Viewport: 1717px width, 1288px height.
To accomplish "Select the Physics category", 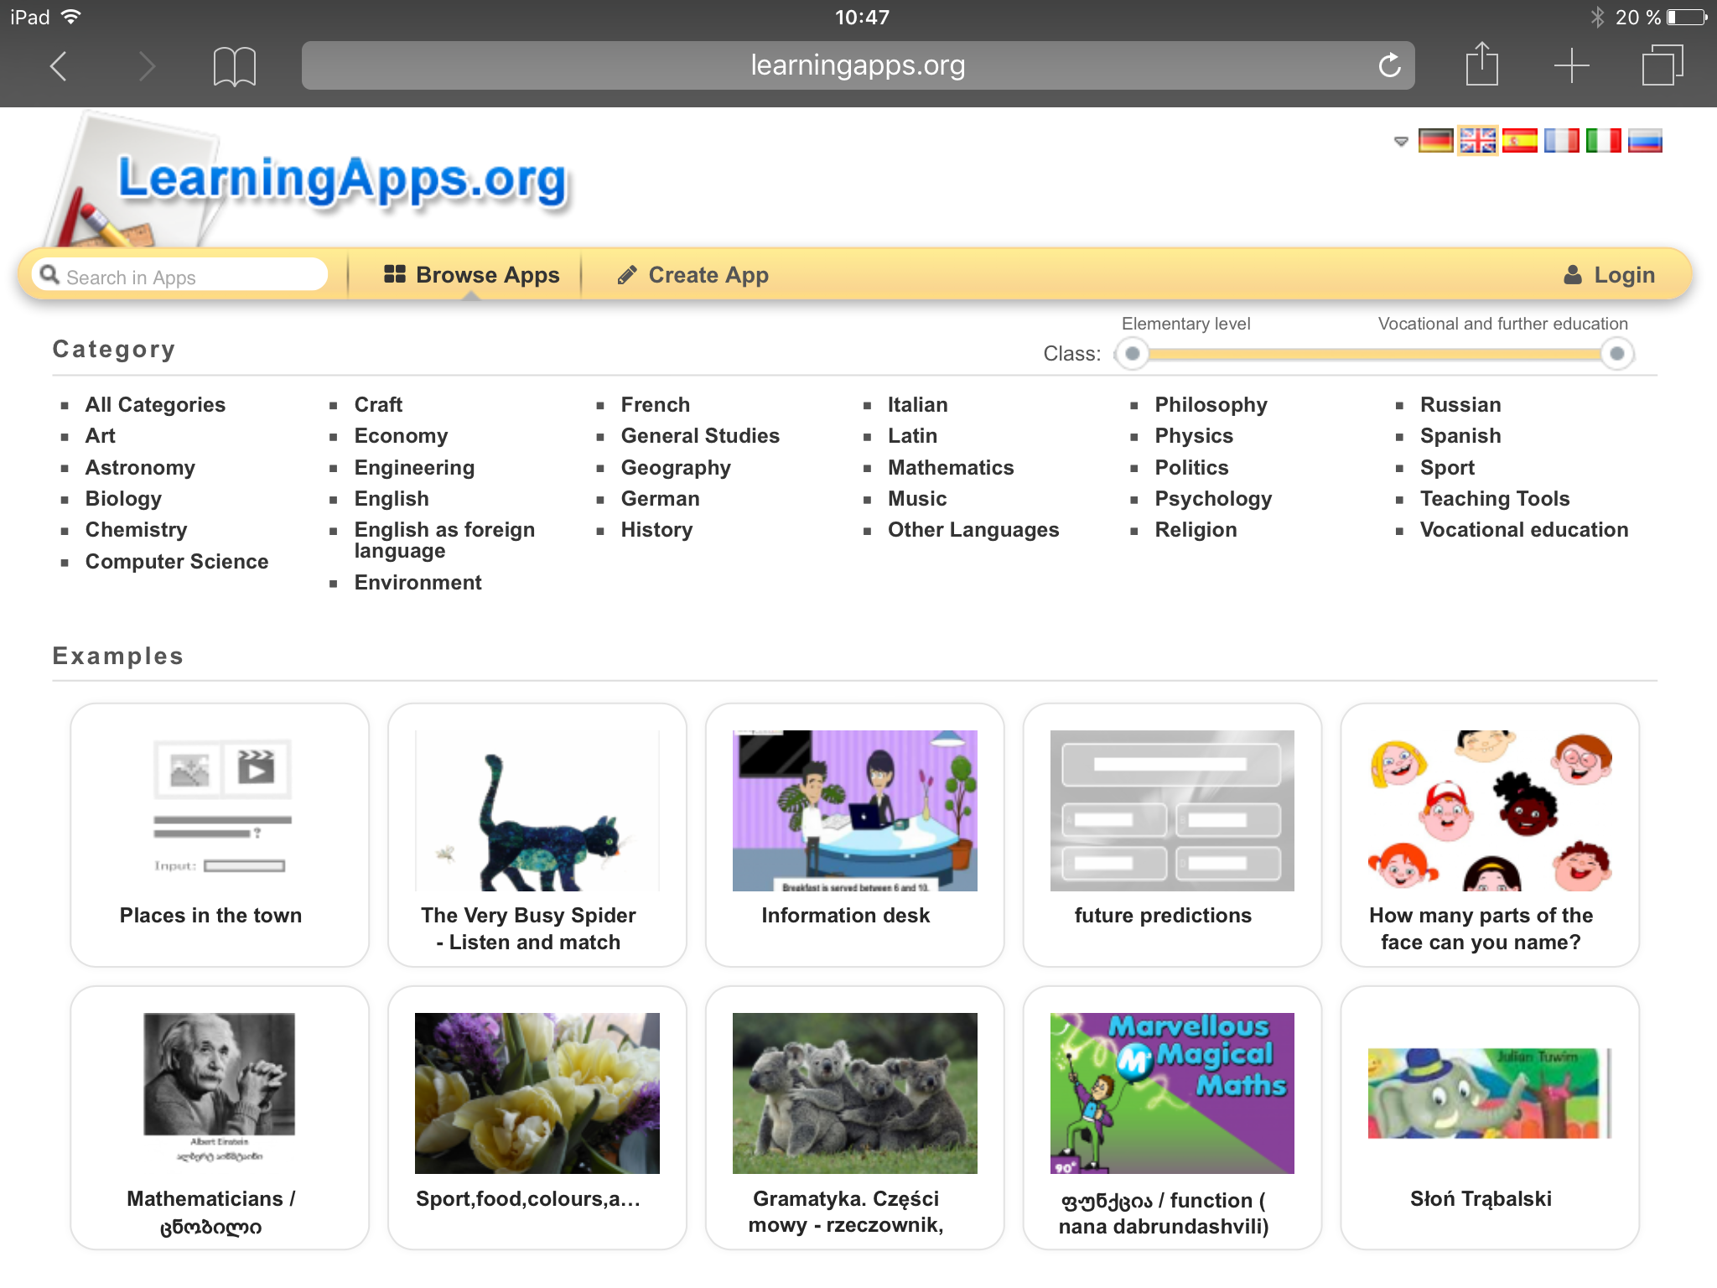I will [1194, 436].
